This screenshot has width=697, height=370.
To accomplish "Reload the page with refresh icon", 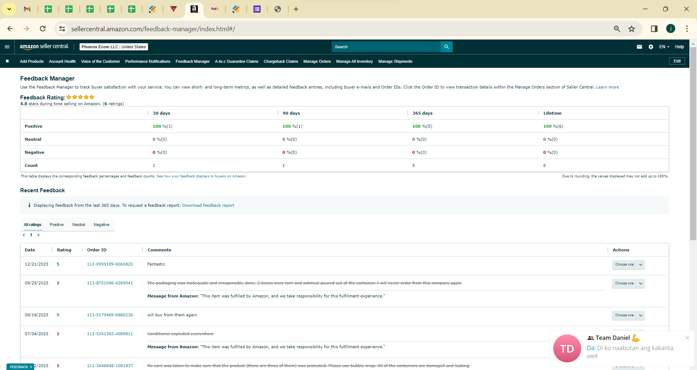I will coord(43,29).
